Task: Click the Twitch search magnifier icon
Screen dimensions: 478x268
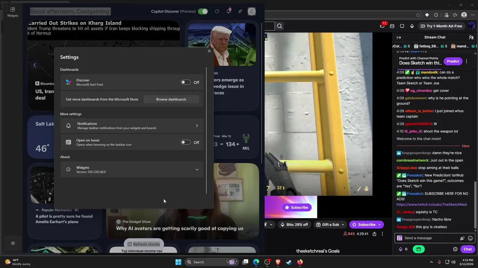Action: click(x=279, y=26)
